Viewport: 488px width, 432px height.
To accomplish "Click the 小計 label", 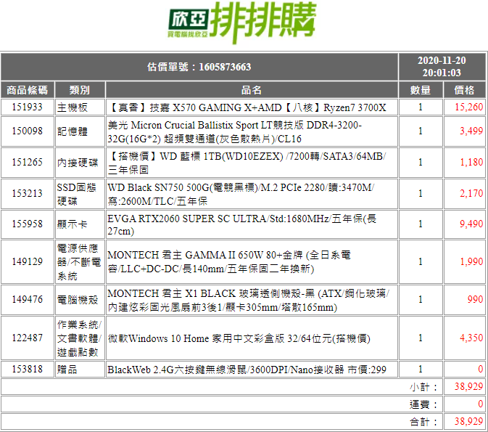I will tap(424, 387).
